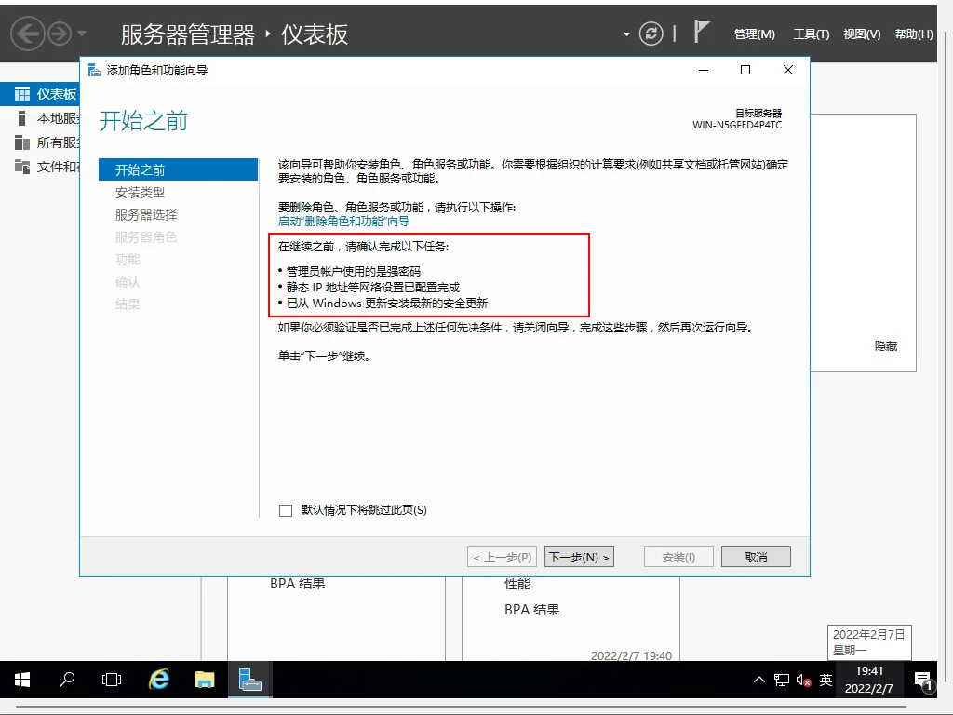Click the volume icon in system tray

(802, 681)
